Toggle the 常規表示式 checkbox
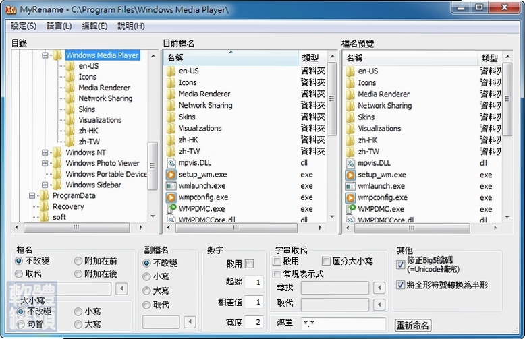 [277, 274]
